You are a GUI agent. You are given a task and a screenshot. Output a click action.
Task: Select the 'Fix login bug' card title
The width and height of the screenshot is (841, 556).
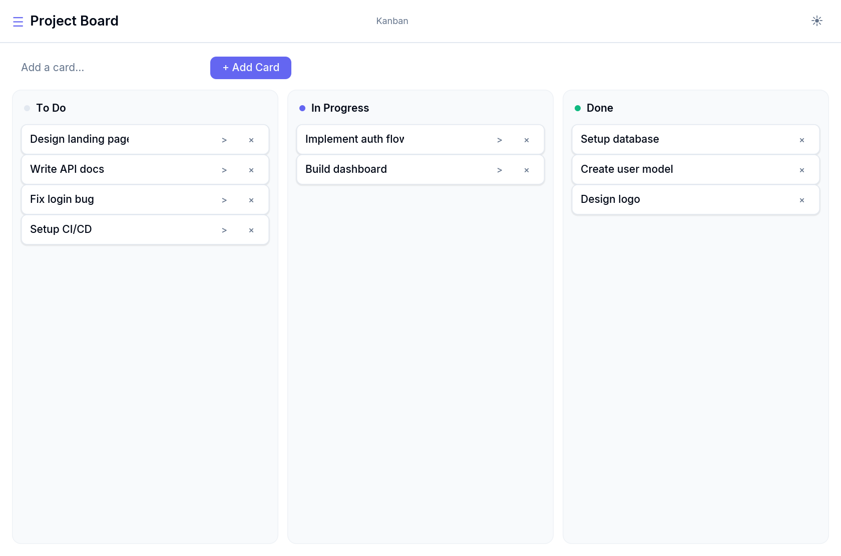tap(62, 199)
